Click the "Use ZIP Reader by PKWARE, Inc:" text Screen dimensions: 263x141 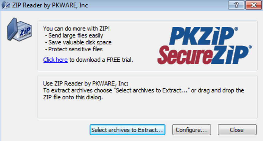[86, 84]
